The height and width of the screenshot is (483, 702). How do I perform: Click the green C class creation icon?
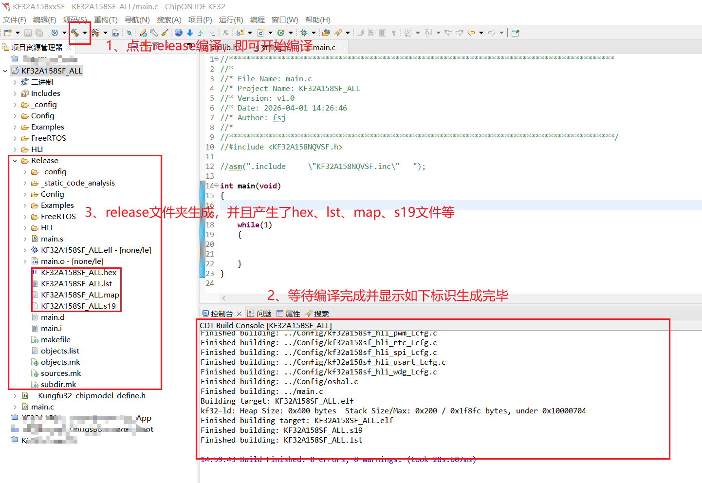pyautogui.click(x=281, y=33)
